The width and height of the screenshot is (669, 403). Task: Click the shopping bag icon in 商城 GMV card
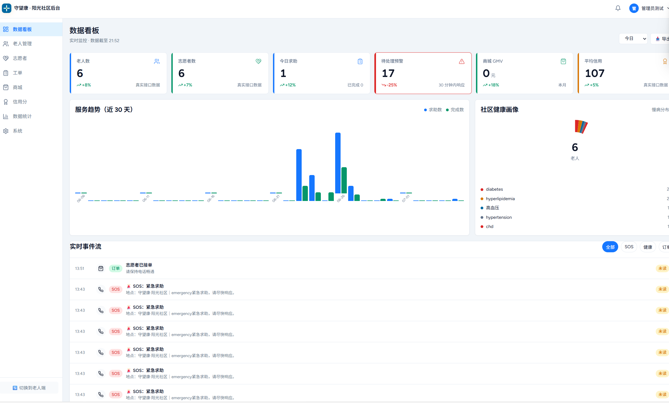tap(563, 61)
